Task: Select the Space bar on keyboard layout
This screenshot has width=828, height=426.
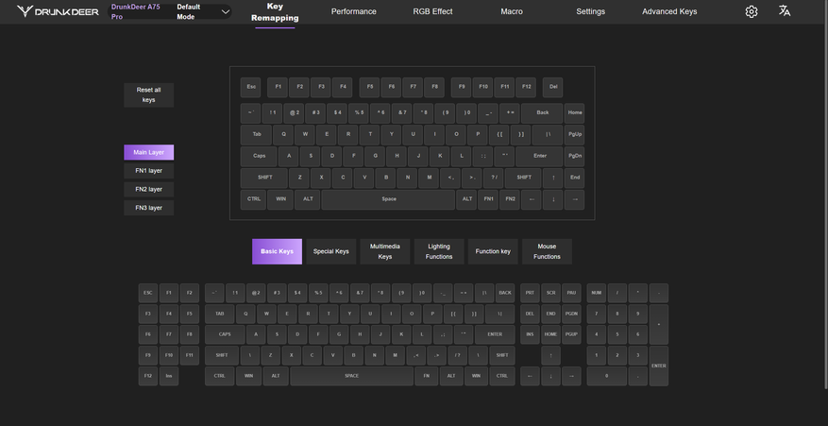Action: point(388,199)
